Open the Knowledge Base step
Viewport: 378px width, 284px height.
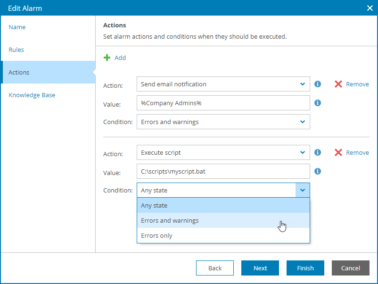tap(32, 95)
